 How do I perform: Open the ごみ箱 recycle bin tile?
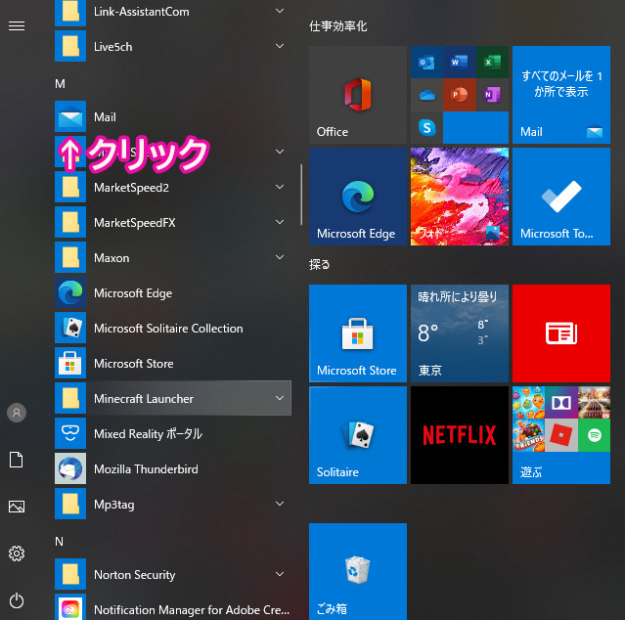tap(358, 571)
